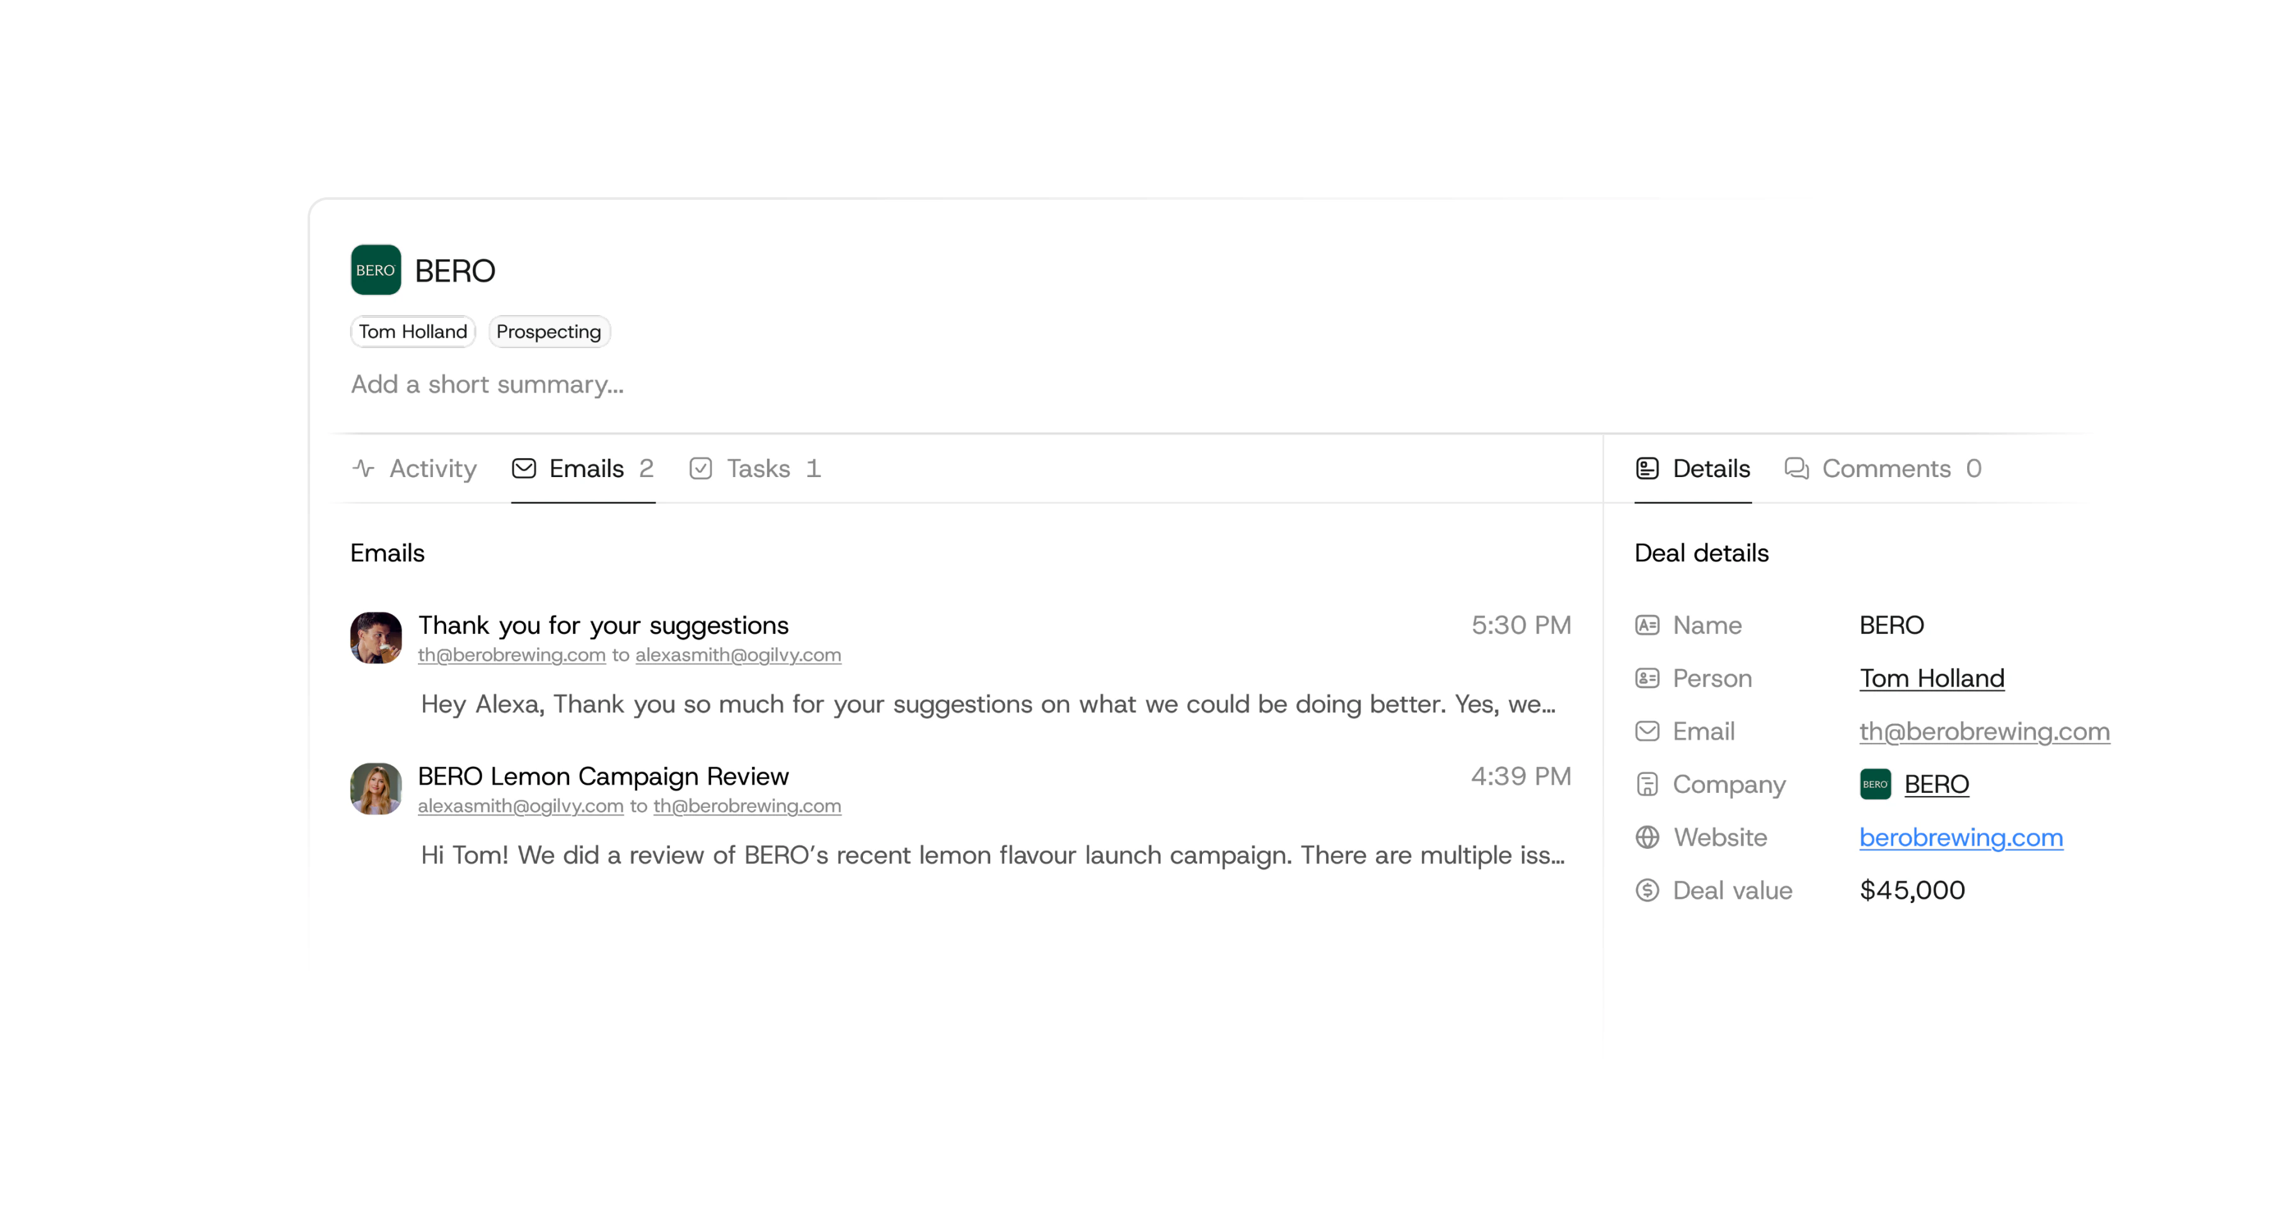Open Tom Holland person link in details

(x=1932, y=678)
